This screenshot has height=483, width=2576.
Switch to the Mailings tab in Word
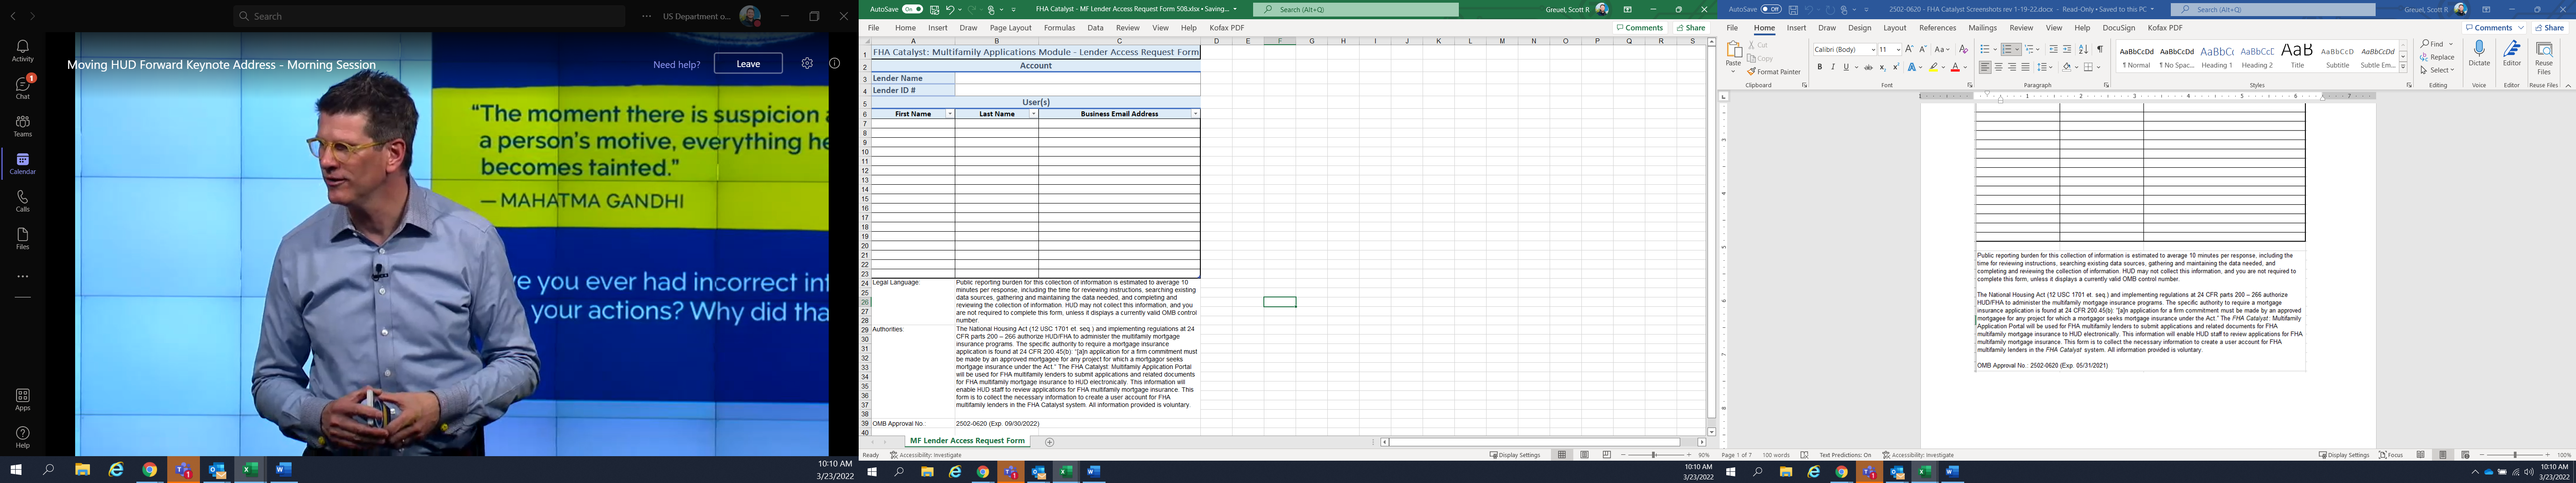1982,28
